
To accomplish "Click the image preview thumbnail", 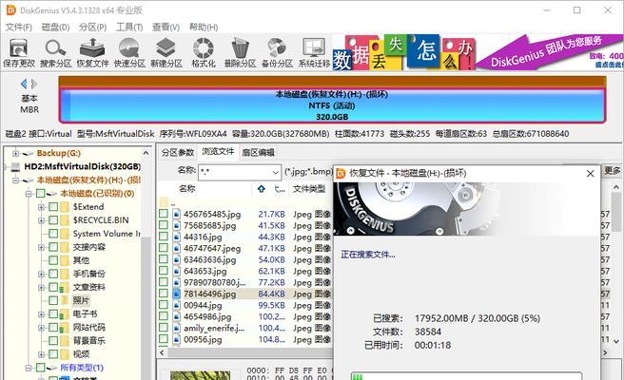I will 200,375.
